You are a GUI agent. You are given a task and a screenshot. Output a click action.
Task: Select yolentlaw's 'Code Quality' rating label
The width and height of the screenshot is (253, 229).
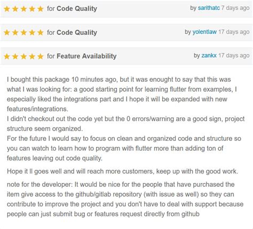point(77,33)
